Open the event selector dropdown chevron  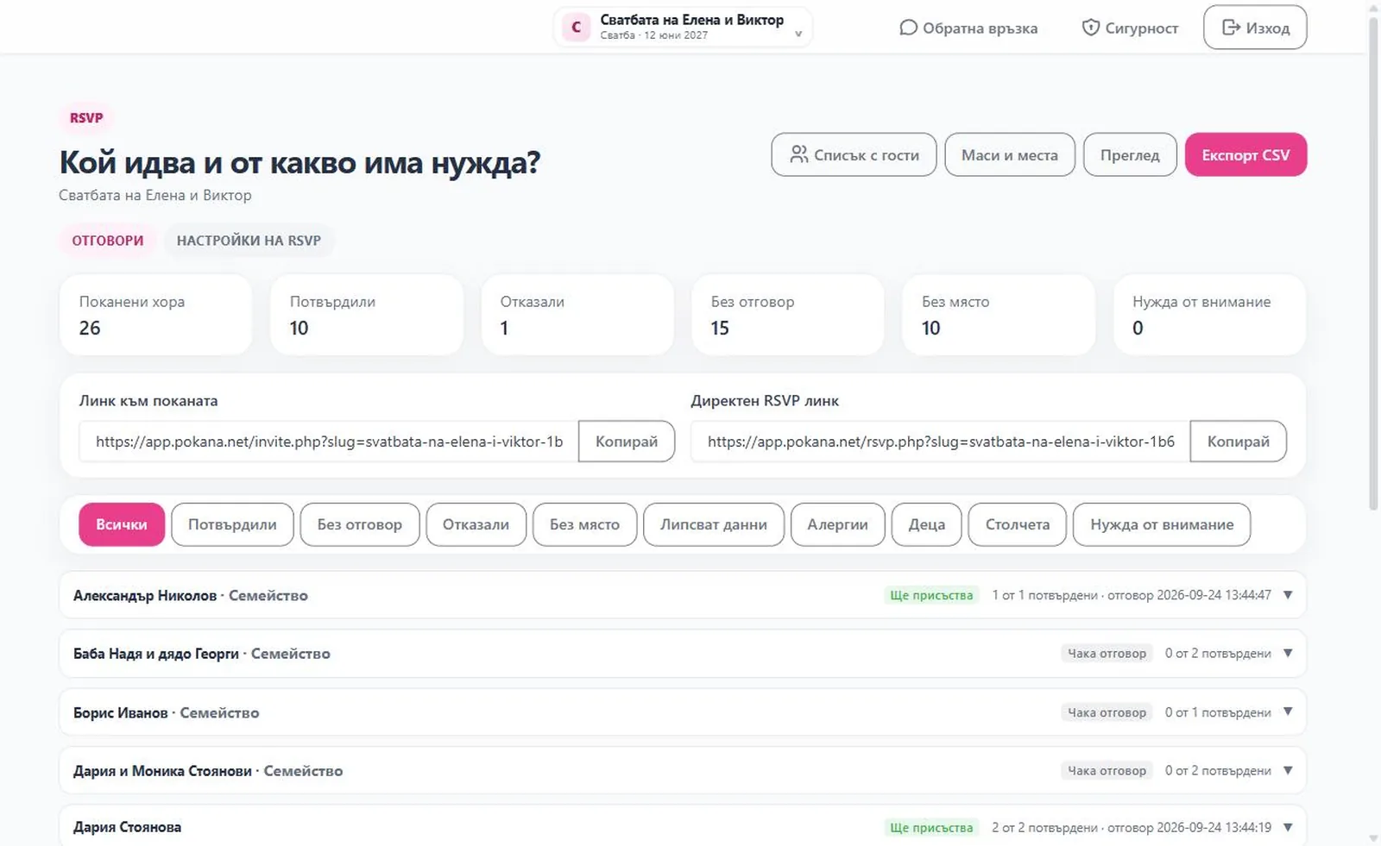[x=798, y=35]
